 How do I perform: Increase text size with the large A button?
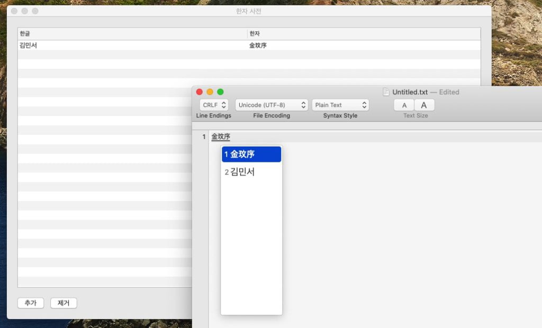(424, 105)
